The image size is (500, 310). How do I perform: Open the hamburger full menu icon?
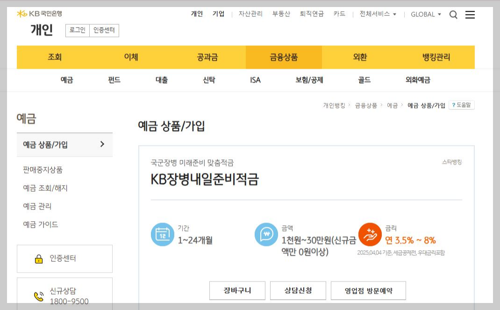point(470,14)
